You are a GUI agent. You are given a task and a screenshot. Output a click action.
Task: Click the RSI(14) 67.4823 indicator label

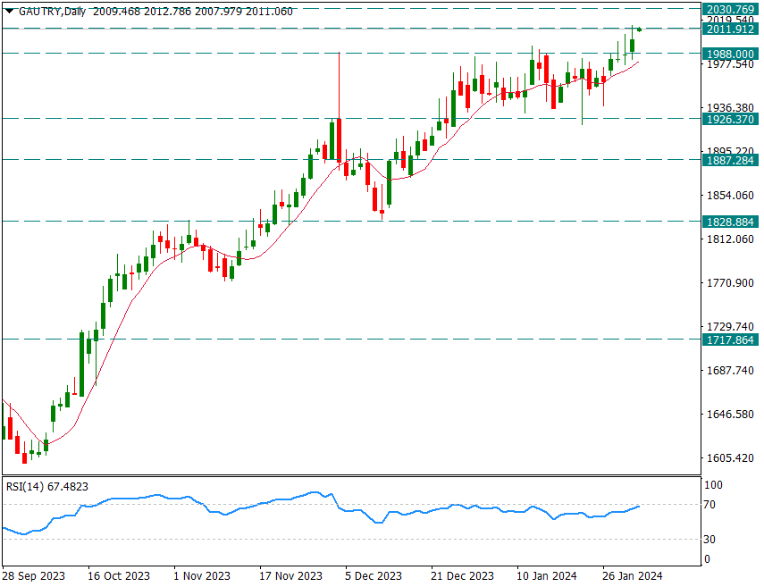[47, 487]
